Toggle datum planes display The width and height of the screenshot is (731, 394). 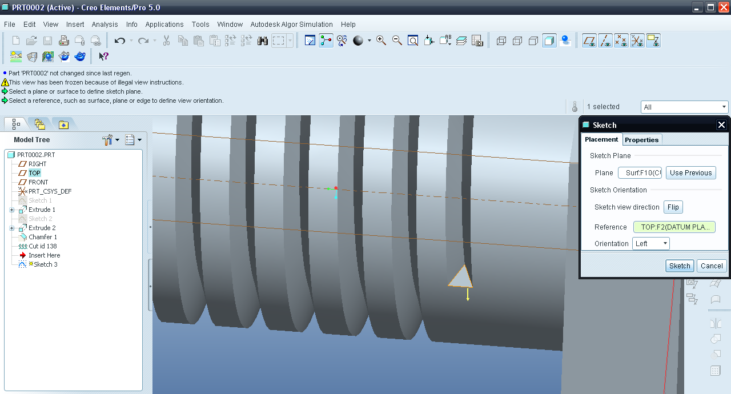tap(589, 41)
